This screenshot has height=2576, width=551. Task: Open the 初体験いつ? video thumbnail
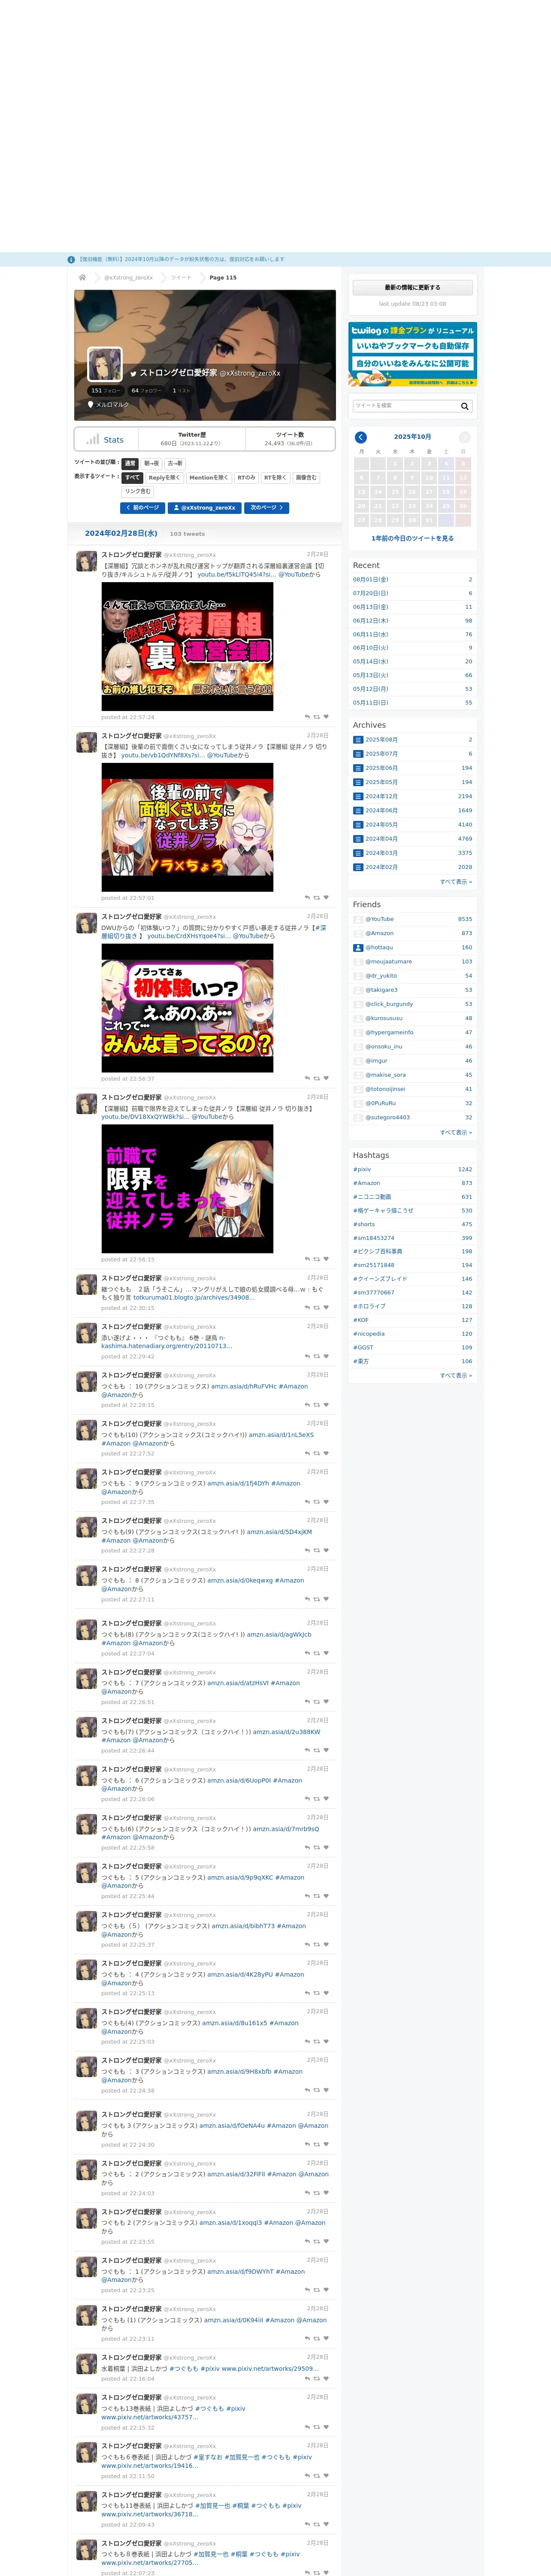coord(187,1008)
